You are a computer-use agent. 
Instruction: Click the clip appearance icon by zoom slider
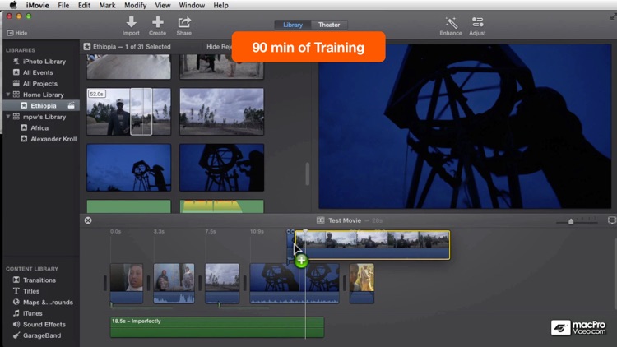[611, 220]
